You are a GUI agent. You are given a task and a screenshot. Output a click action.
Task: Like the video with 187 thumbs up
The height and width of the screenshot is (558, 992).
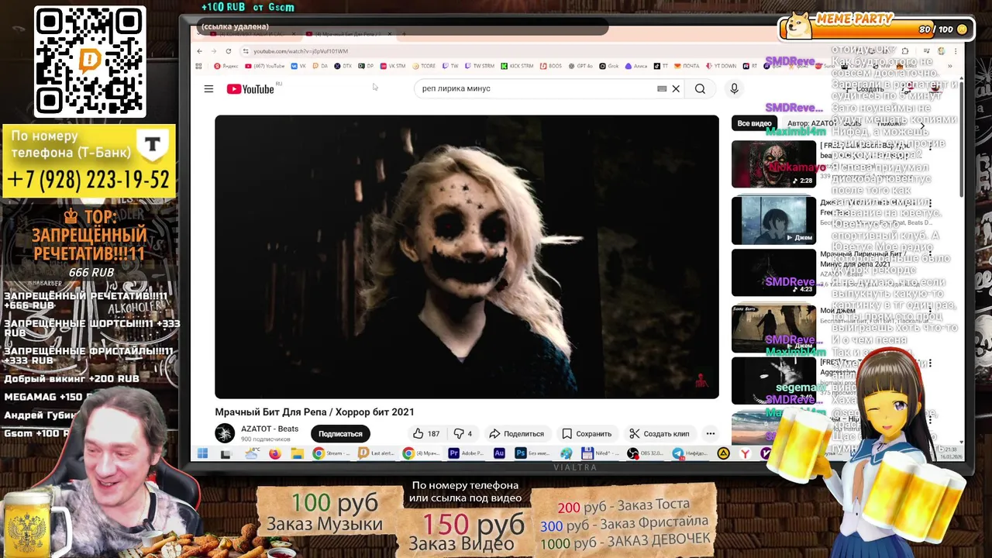pos(426,433)
